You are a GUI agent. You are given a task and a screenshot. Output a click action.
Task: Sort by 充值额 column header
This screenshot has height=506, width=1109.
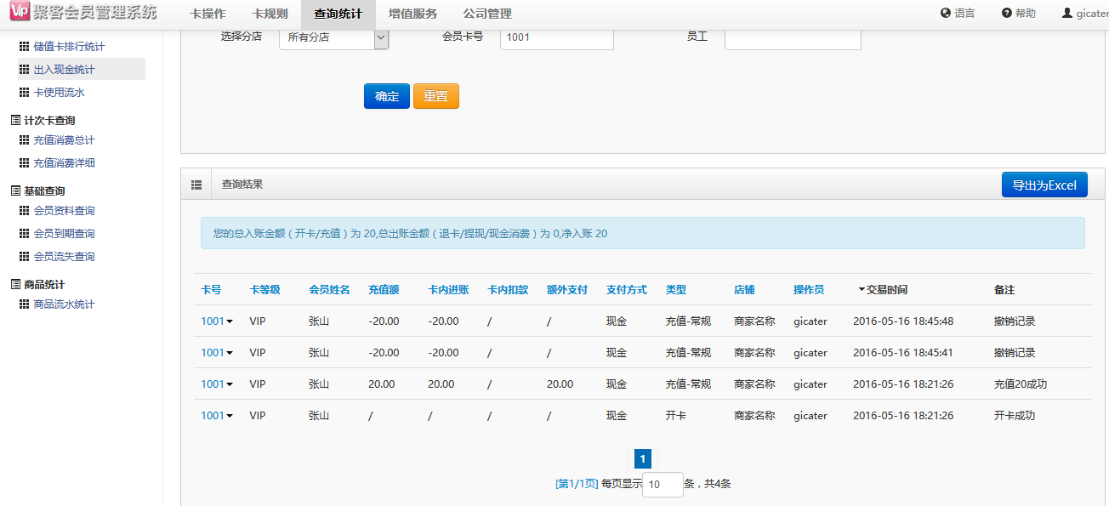click(x=384, y=290)
